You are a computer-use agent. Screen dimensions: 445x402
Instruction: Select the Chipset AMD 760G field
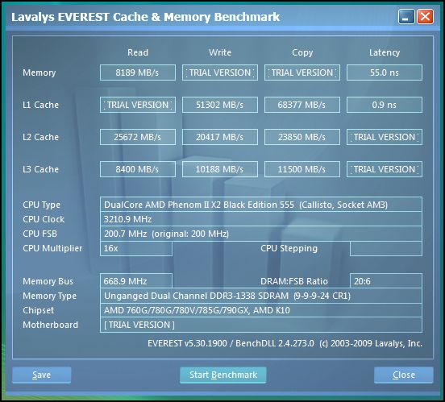click(261, 310)
